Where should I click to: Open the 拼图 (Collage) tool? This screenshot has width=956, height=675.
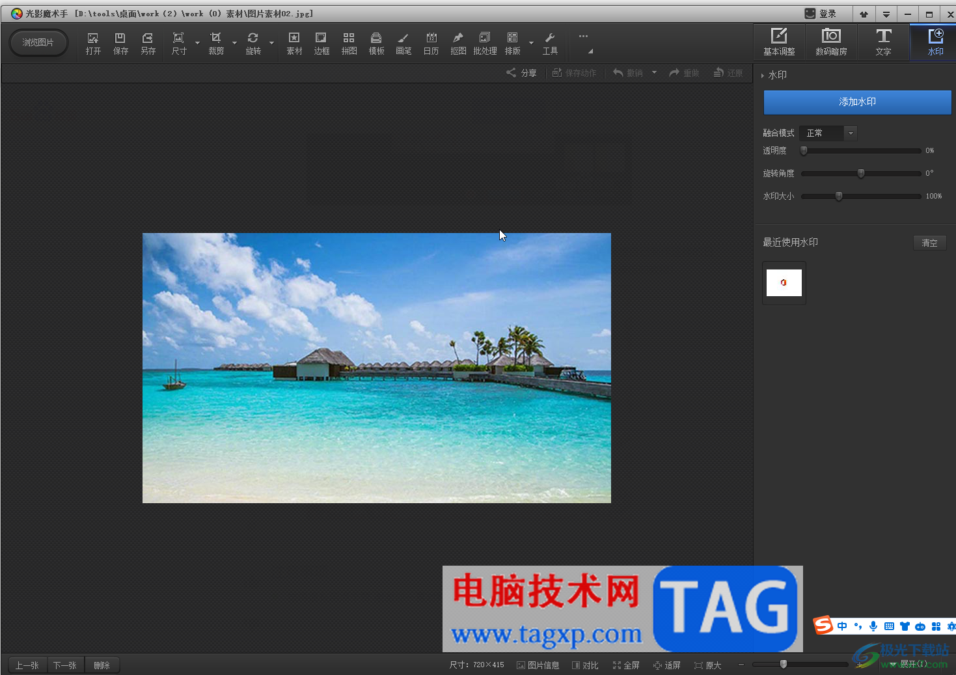point(349,44)
